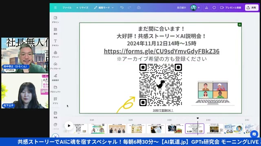The image size is (261, 146).
Task: Select the slide thumbnail with yellow map image
Action: 136,129
